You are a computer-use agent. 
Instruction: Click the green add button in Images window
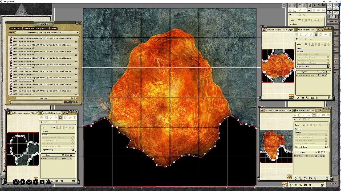[x=74, y=102]
